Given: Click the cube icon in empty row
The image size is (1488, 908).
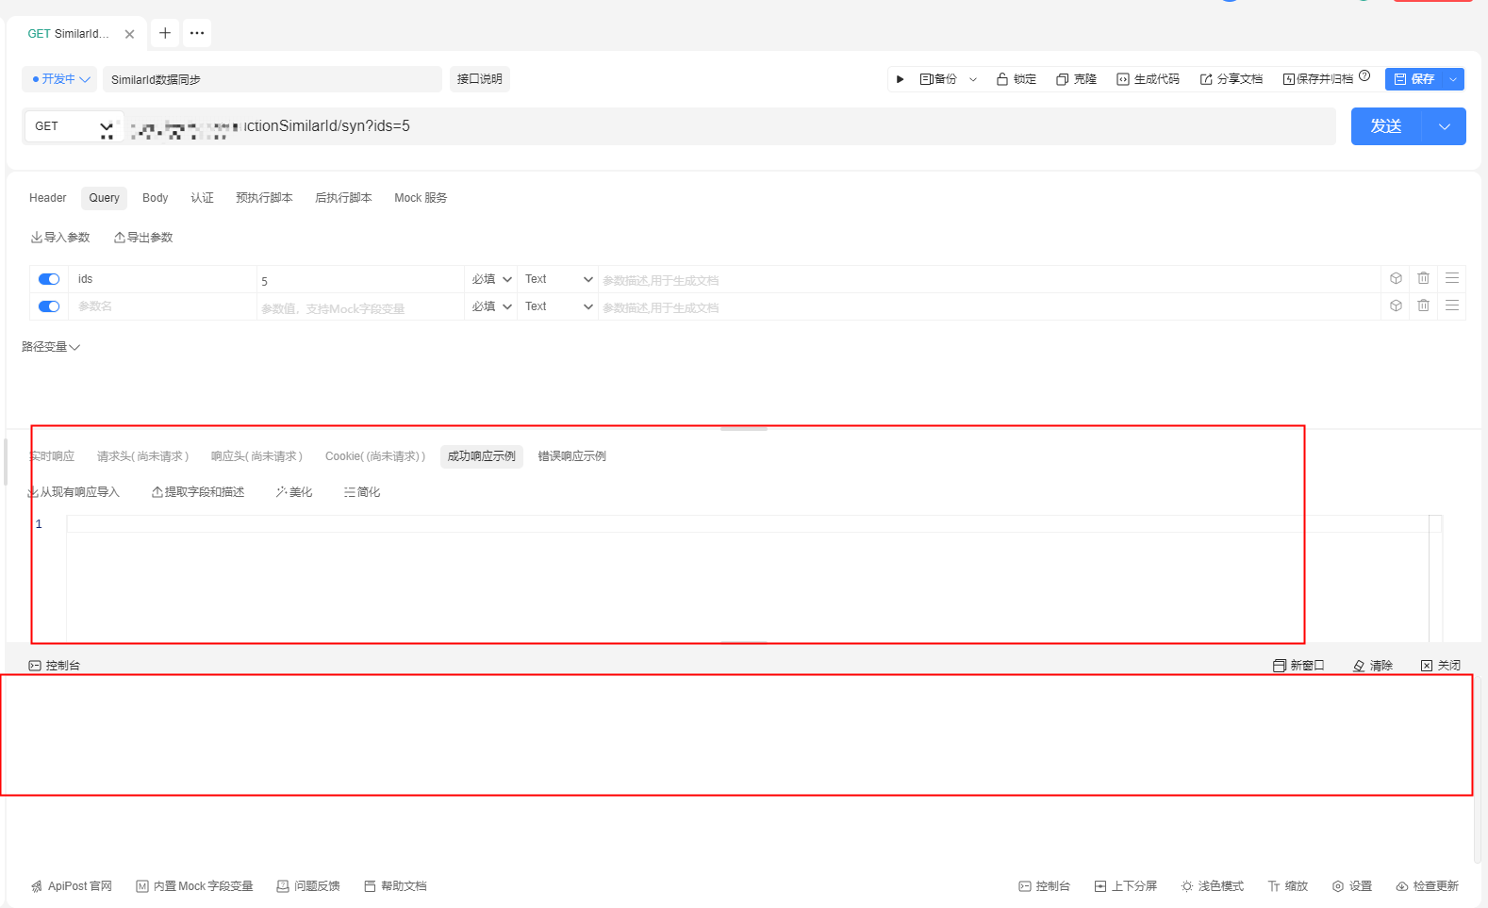Looking at the screenshot, I should (x=1397, y=305).
